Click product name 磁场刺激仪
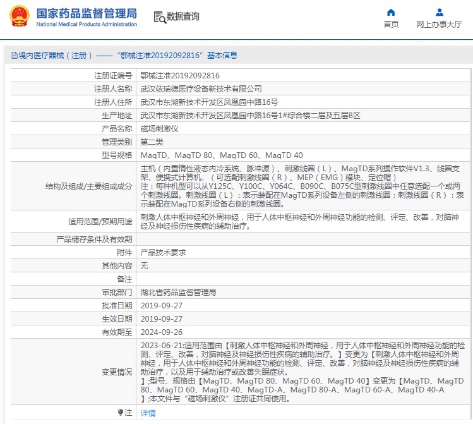This screenshot has height=424, width=473. (160, 128)
